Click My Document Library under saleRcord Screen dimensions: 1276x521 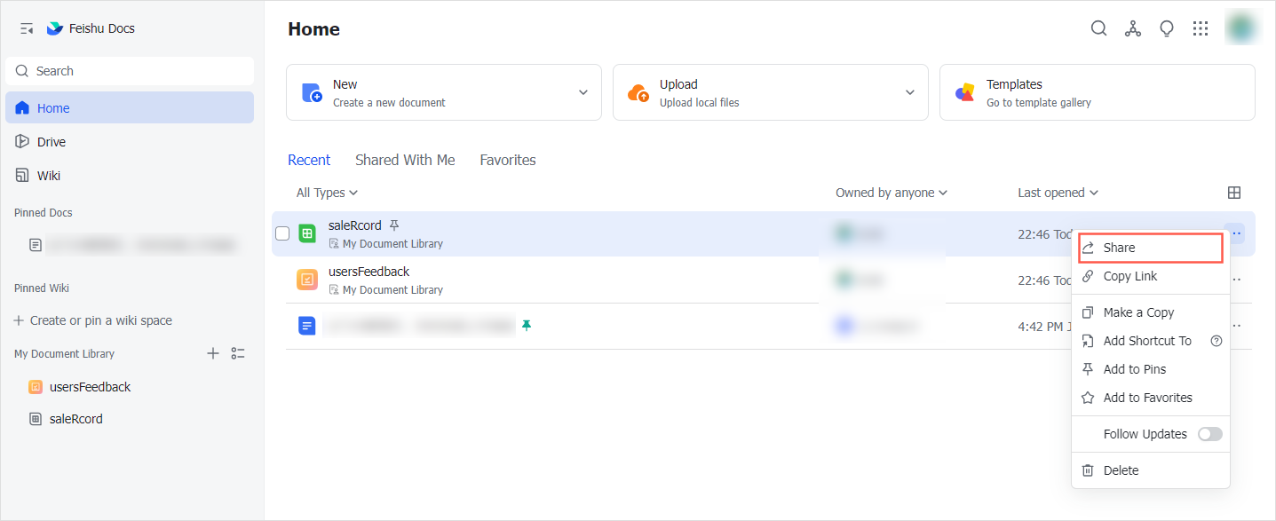coord(392,243)
